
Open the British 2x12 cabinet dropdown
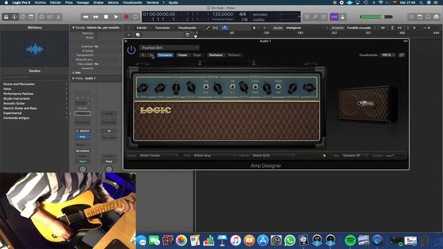point(273,156)
